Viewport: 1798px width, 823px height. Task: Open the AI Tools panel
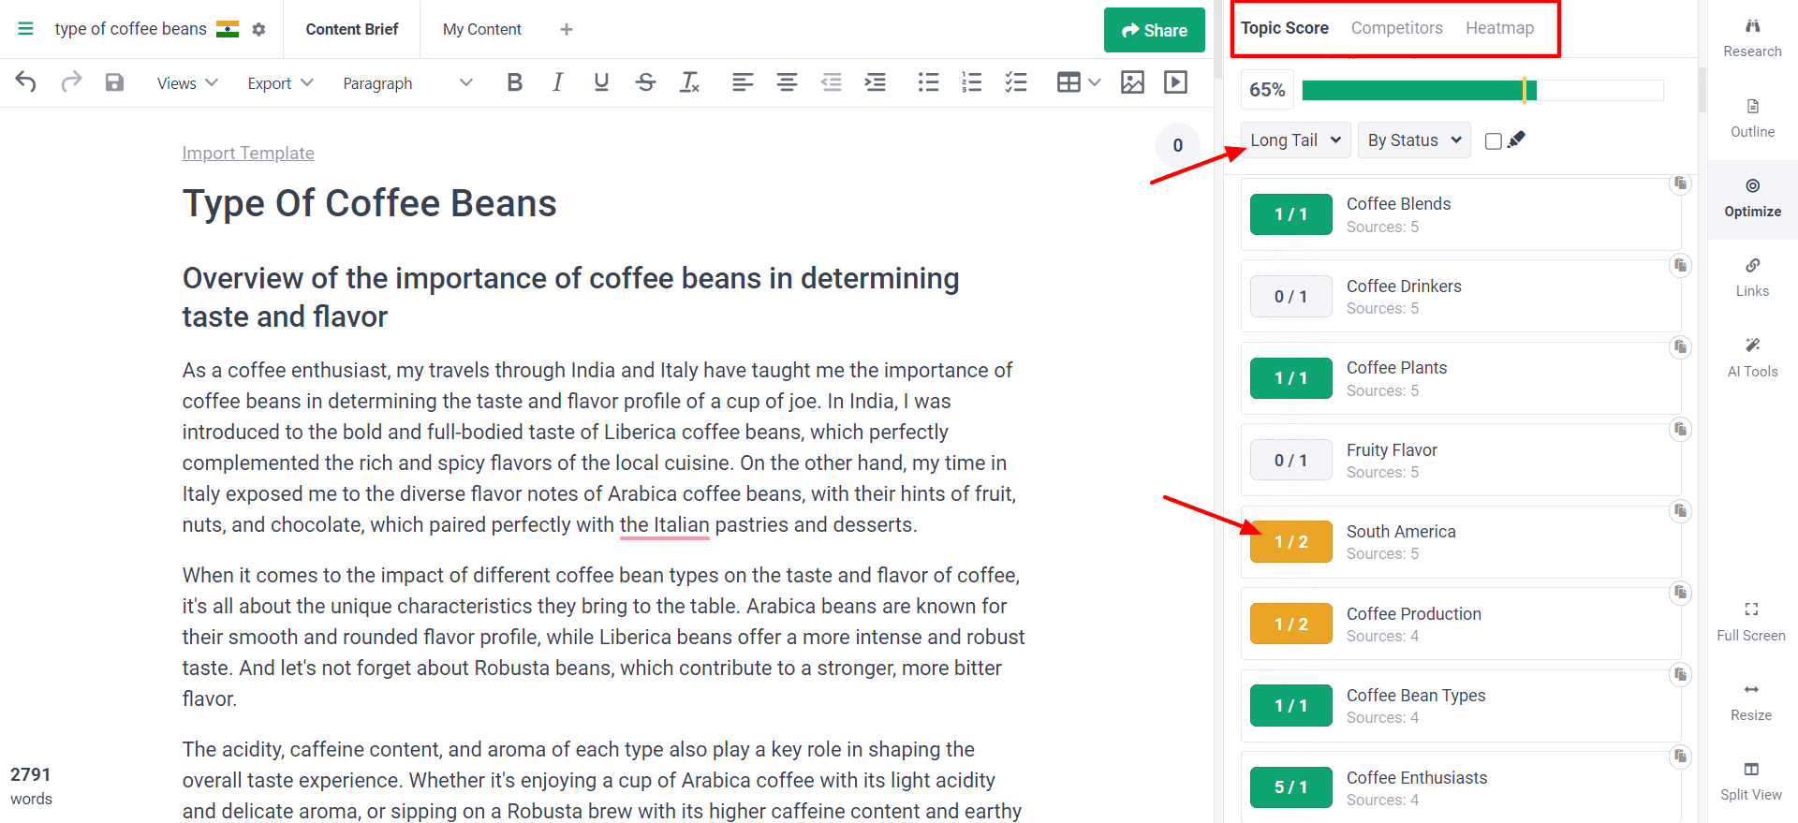coord(1752,358)
